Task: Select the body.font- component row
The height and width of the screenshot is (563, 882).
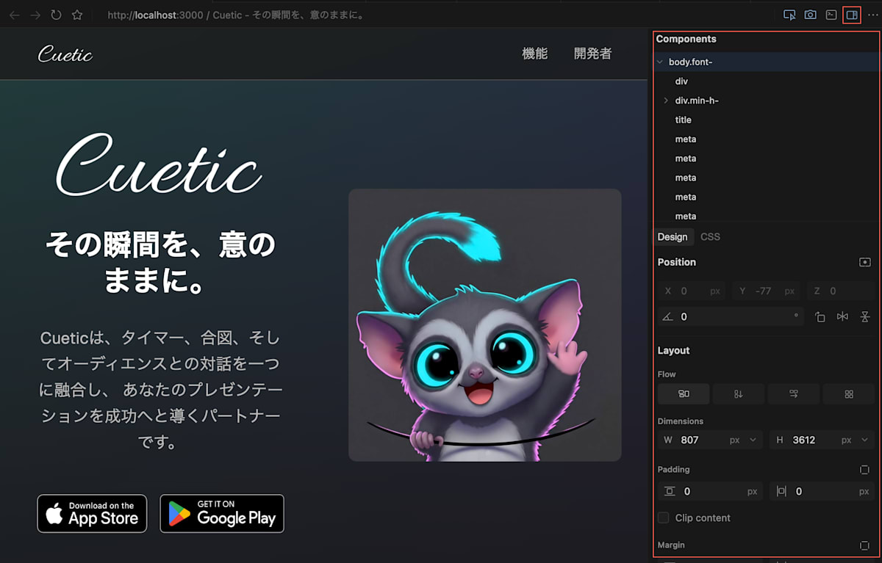Action: [x=766, y=62]
